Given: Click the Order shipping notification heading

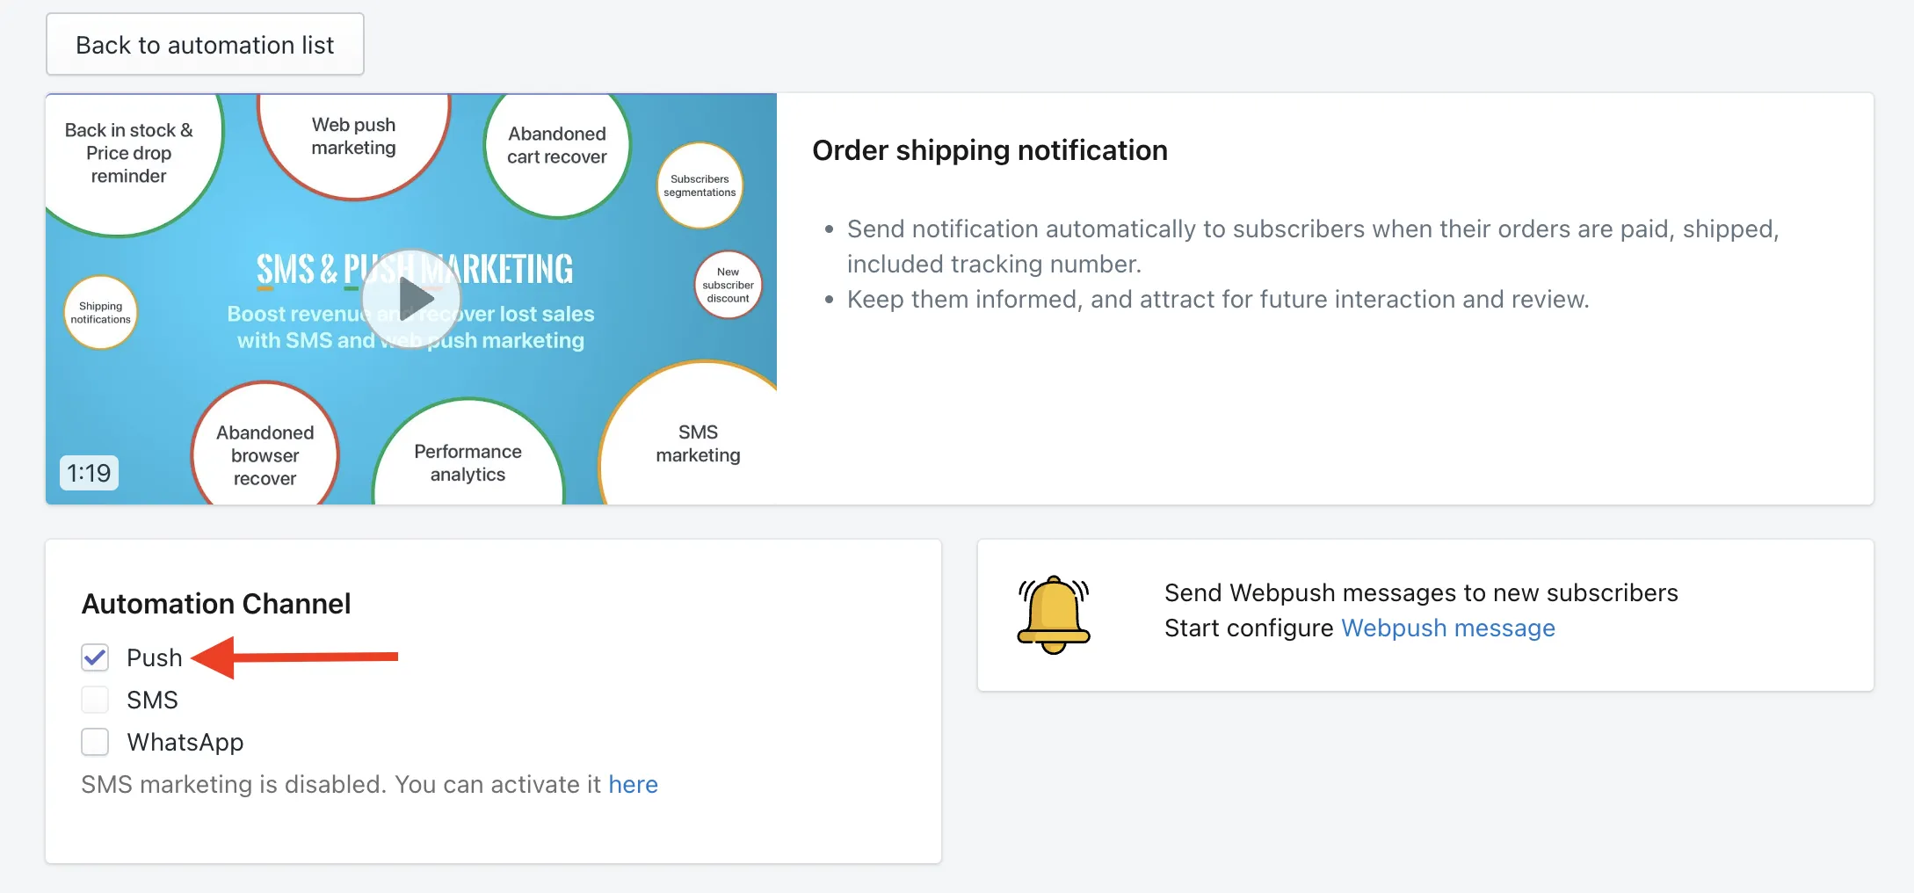Looking at the screenshot, I should [990, 150].
